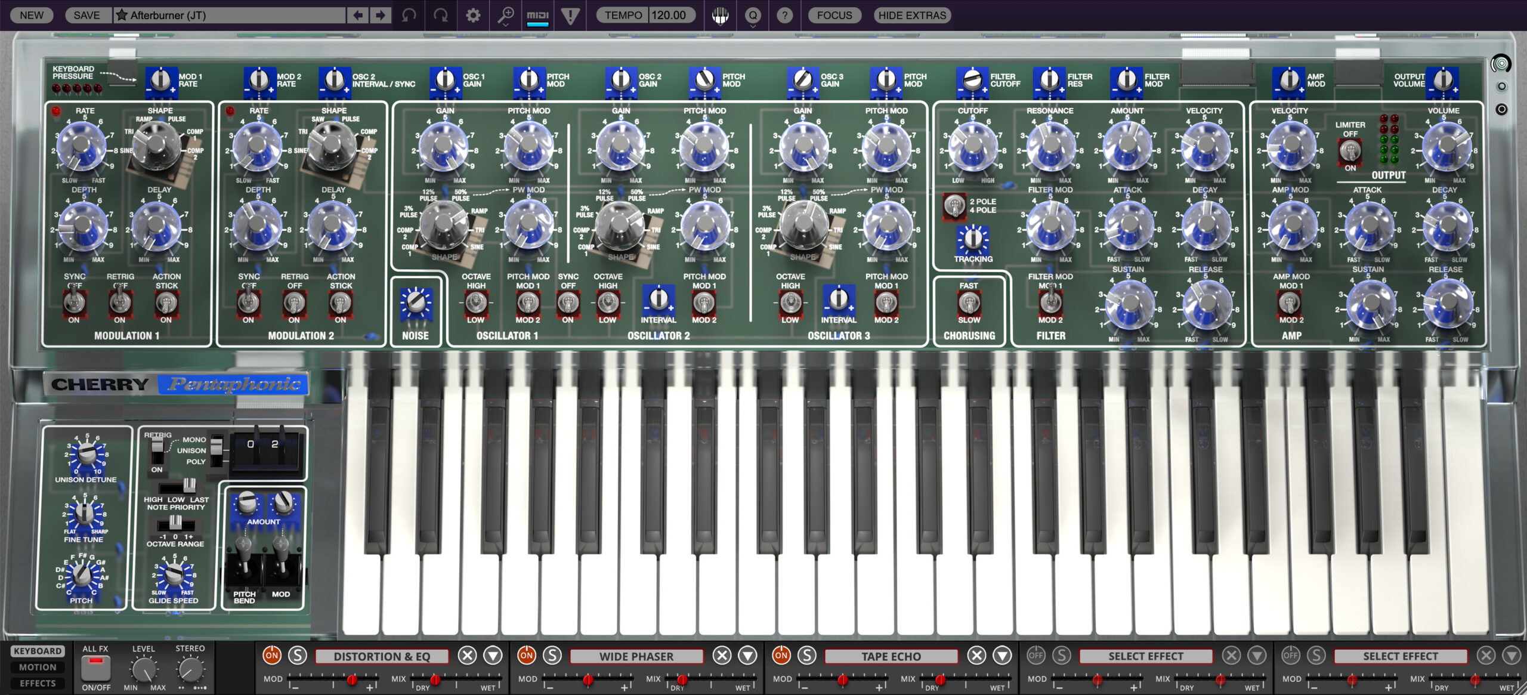The image size is (1527, 695).
Task: Click the FOCUS button
Action: pos(834,15)
